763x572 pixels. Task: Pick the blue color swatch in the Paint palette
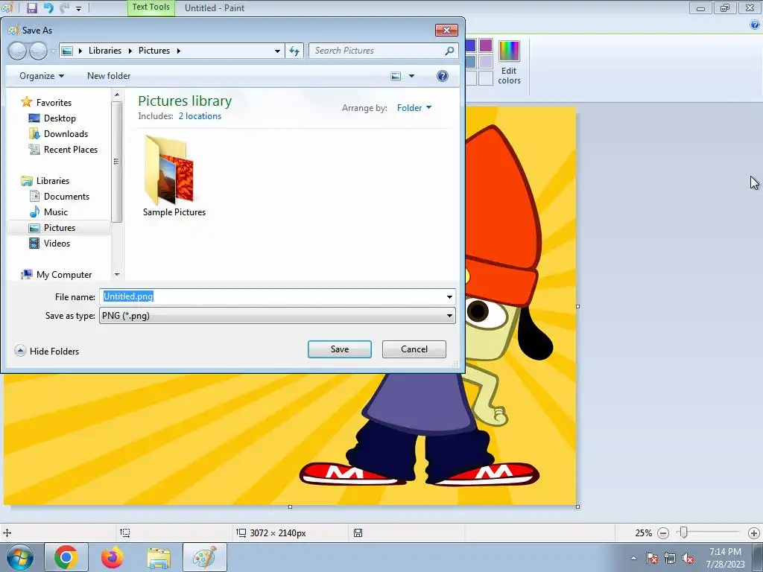tap(471, 45)
